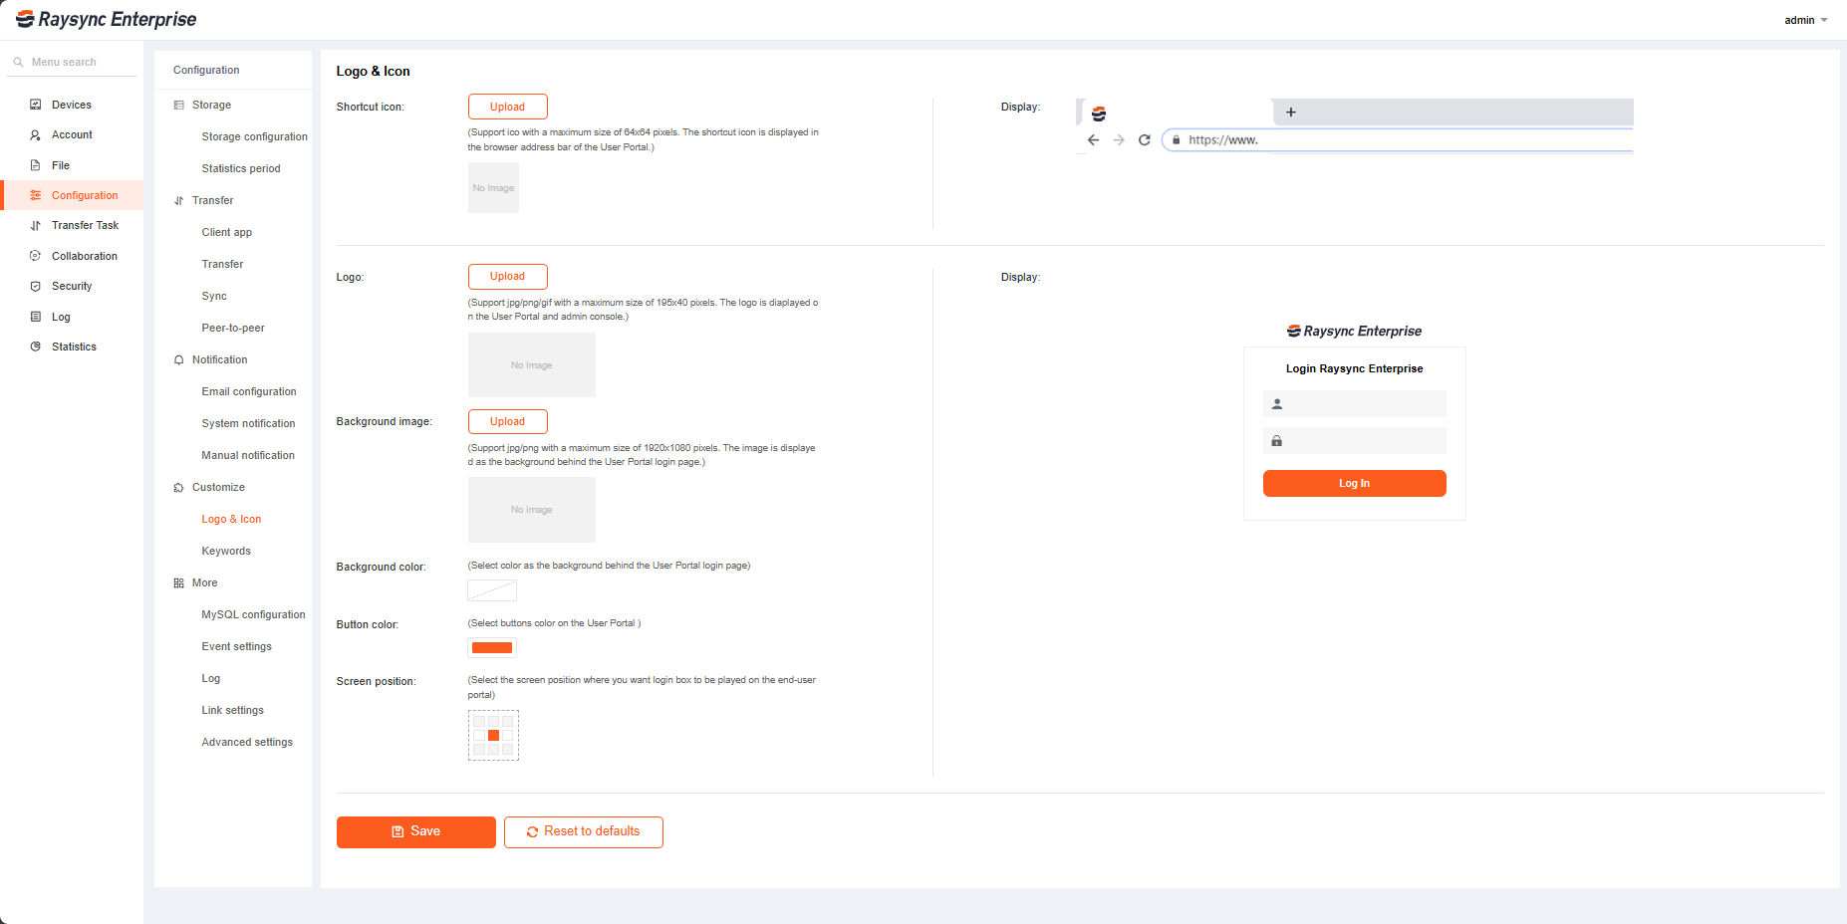
Task: Click the padlock icon in the preview address bar
Action: click(1177, 140)
